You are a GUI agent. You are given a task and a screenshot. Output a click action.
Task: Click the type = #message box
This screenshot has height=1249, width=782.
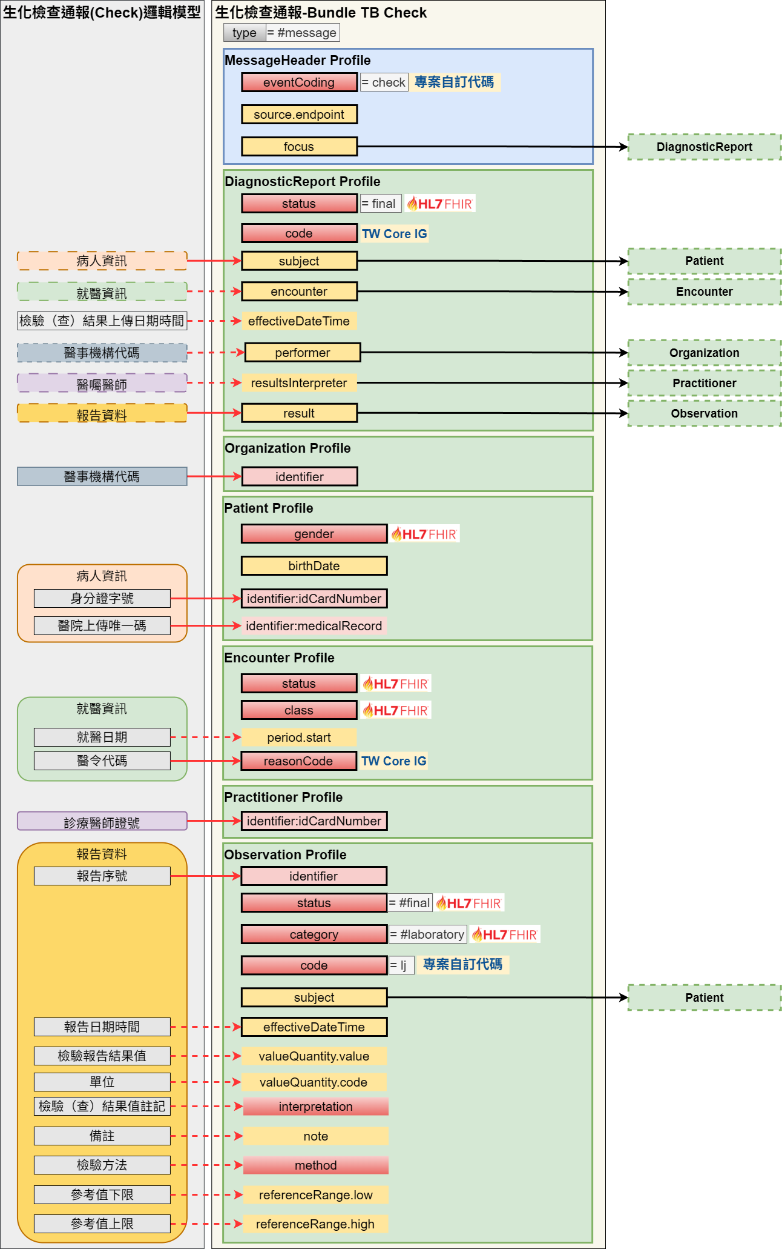coord(281,33)
